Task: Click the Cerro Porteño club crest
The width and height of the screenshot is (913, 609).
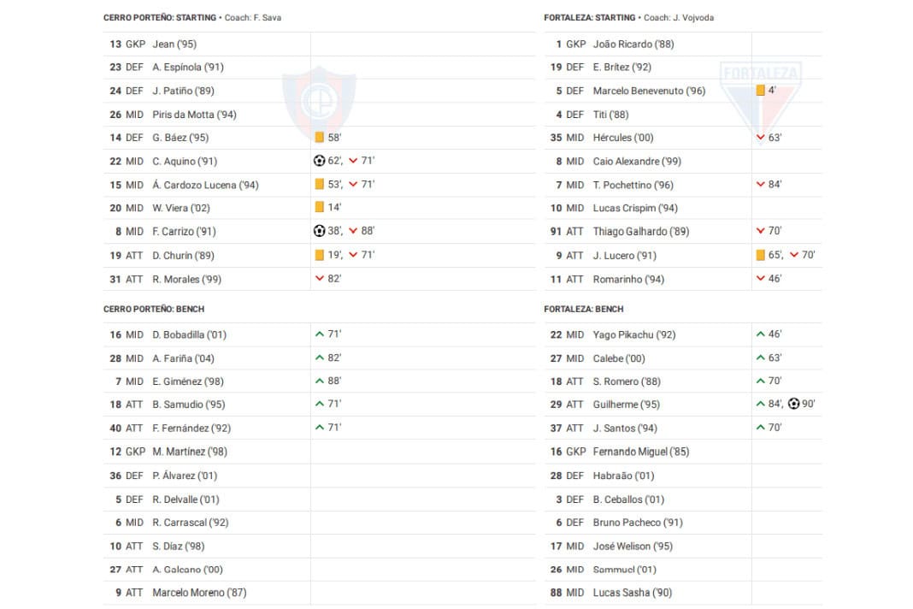Action: (x=319, y=104)
